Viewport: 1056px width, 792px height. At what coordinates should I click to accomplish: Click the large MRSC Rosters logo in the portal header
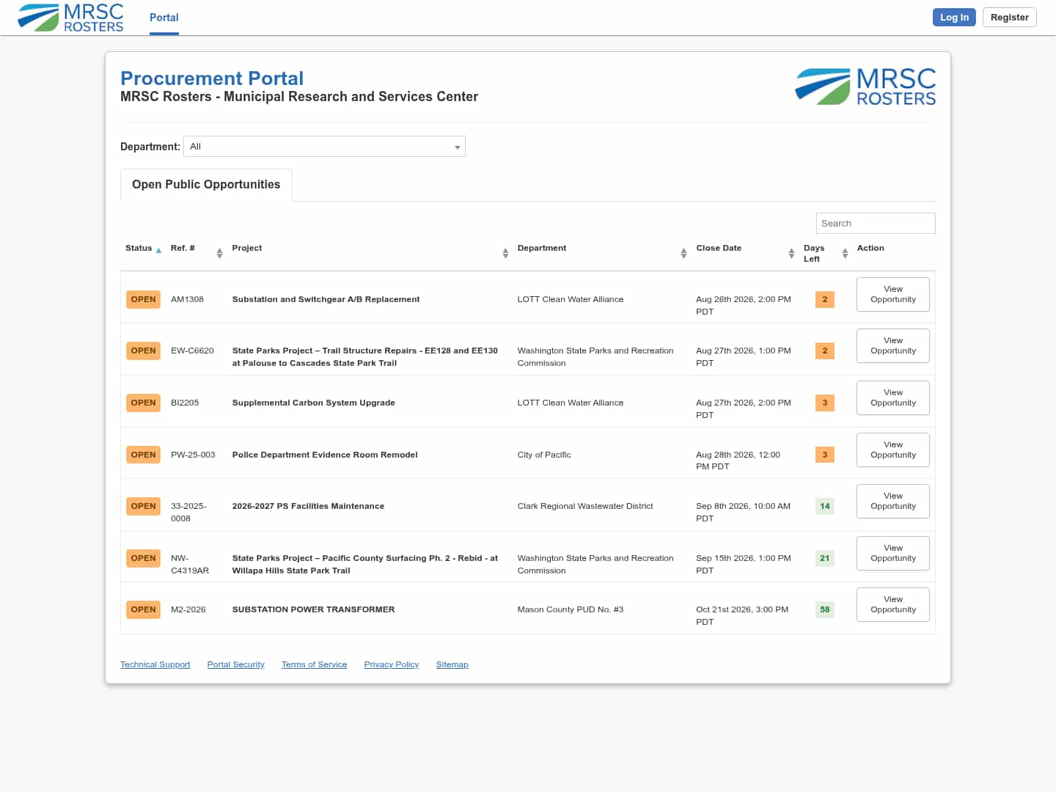tap(865, 87)
